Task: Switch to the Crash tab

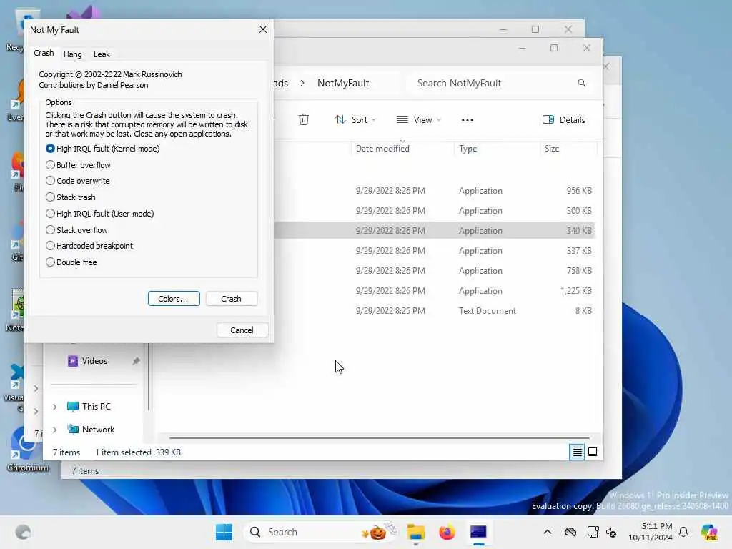Action: pyautogui.click(x=44, y=53)
